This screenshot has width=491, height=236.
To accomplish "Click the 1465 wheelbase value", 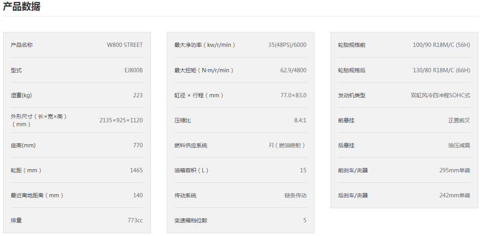I will coord(136,170).
